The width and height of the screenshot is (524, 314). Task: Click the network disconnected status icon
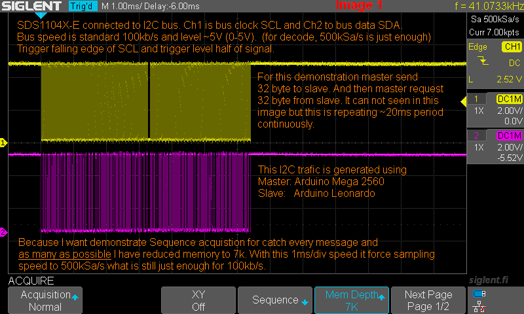479,306
